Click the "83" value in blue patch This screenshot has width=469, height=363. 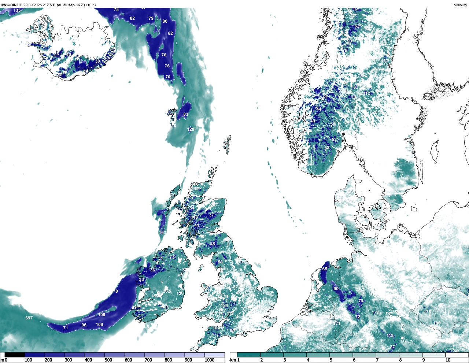[x=186, y=115]
